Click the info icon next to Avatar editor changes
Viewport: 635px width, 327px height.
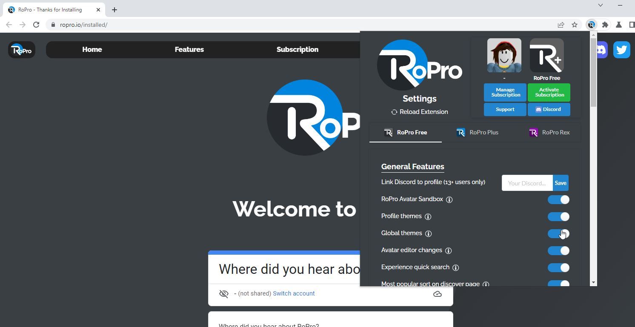pyautogui.click(x=449, y=250)
